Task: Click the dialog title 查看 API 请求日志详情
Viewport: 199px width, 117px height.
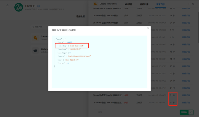Action: click(64, 30)
